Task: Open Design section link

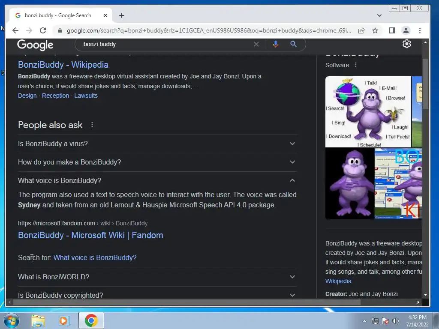Action: (27, 96)
